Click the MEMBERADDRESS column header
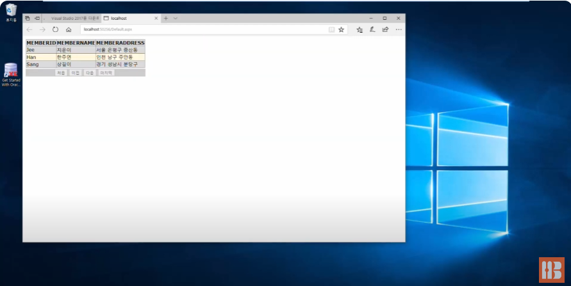Viewport: 571px width, 286px height. point(120,43)
